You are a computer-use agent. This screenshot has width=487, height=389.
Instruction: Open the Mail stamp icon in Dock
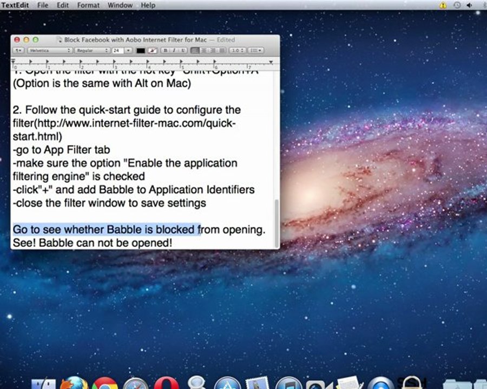point(258,383)
